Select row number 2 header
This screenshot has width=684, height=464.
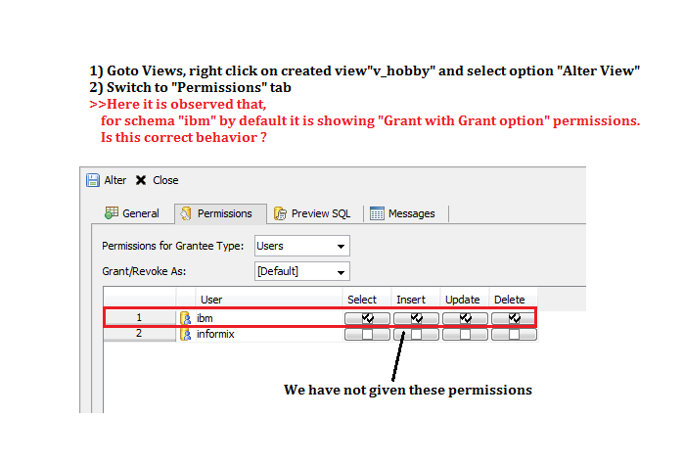coord(139,334)
